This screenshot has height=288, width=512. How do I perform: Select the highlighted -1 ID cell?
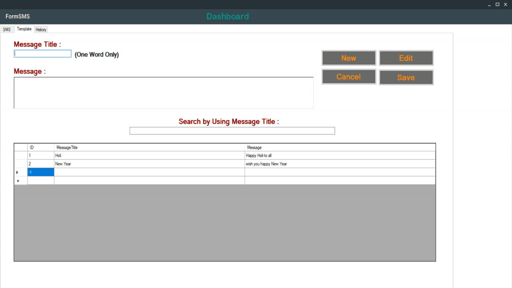[x=40, y=172]
